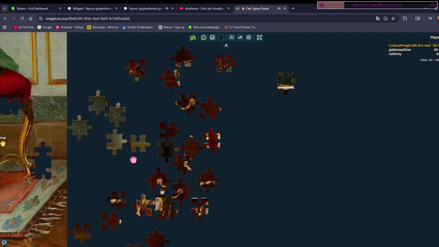View site information icon in address bar
439x247 pixels.
tap(41, 19)
